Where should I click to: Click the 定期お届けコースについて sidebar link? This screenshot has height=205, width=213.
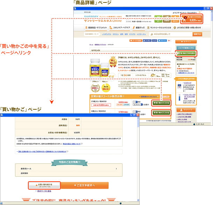tap(186, 73)
